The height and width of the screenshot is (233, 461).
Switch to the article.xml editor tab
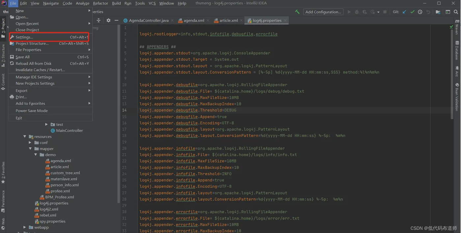pos(228,20)
